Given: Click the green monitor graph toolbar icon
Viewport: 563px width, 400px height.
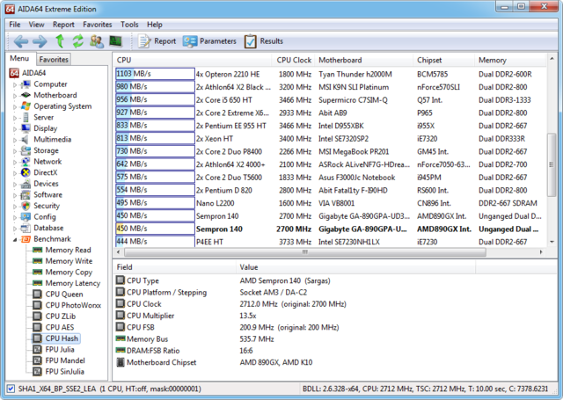Looking at the screenshot, I should click(115, 41).
